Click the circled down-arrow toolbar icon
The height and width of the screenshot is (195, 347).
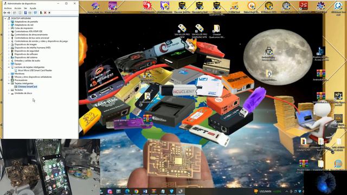(x=49, y=13)
